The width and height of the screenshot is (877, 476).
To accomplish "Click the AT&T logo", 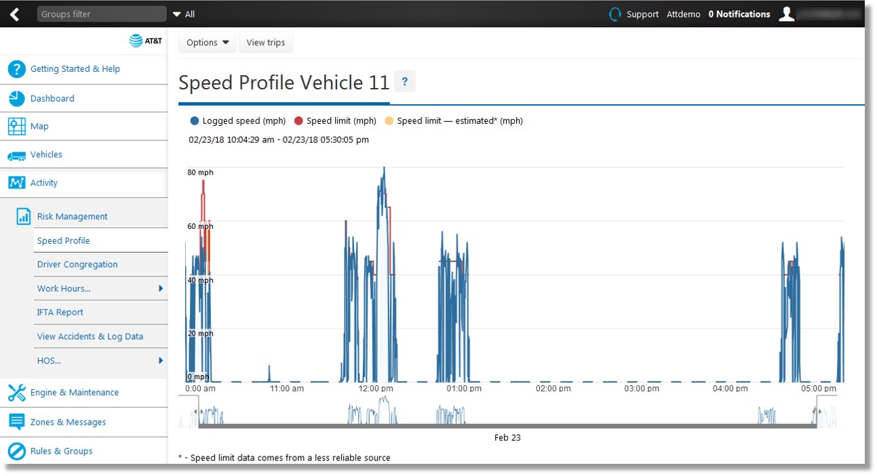I will (146, 41).
